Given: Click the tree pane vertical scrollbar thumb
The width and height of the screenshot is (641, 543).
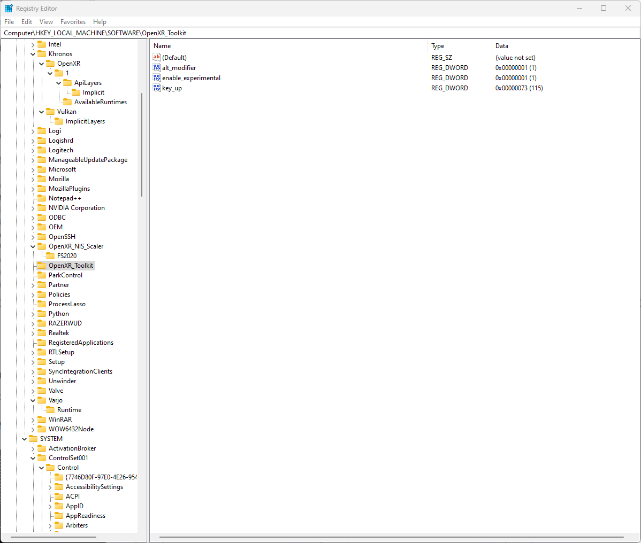Looking at the screenshot, I should [x=142, y=145].
